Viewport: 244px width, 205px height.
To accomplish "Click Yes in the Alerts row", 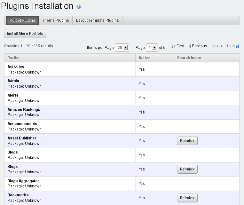I will (x=142, y=98).
